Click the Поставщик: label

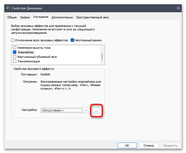[29, 74]
